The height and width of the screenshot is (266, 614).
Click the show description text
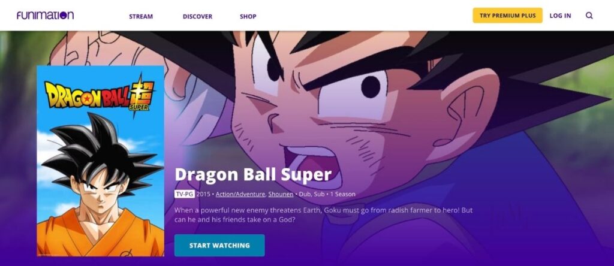[323, 214]
